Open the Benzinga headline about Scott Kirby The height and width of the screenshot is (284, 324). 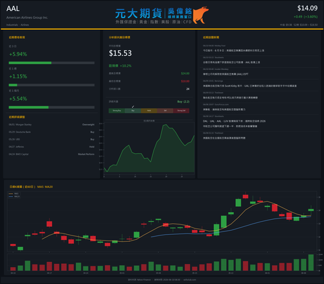(249, 86)
